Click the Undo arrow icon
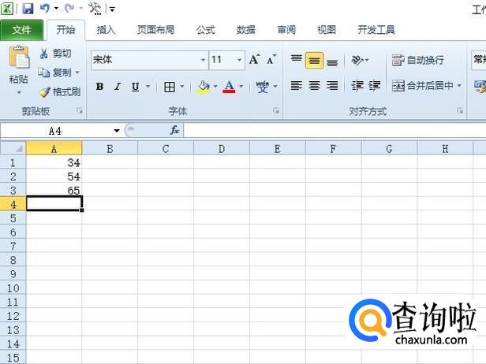This screenshot has width=486, height=364. click(45, 8)
